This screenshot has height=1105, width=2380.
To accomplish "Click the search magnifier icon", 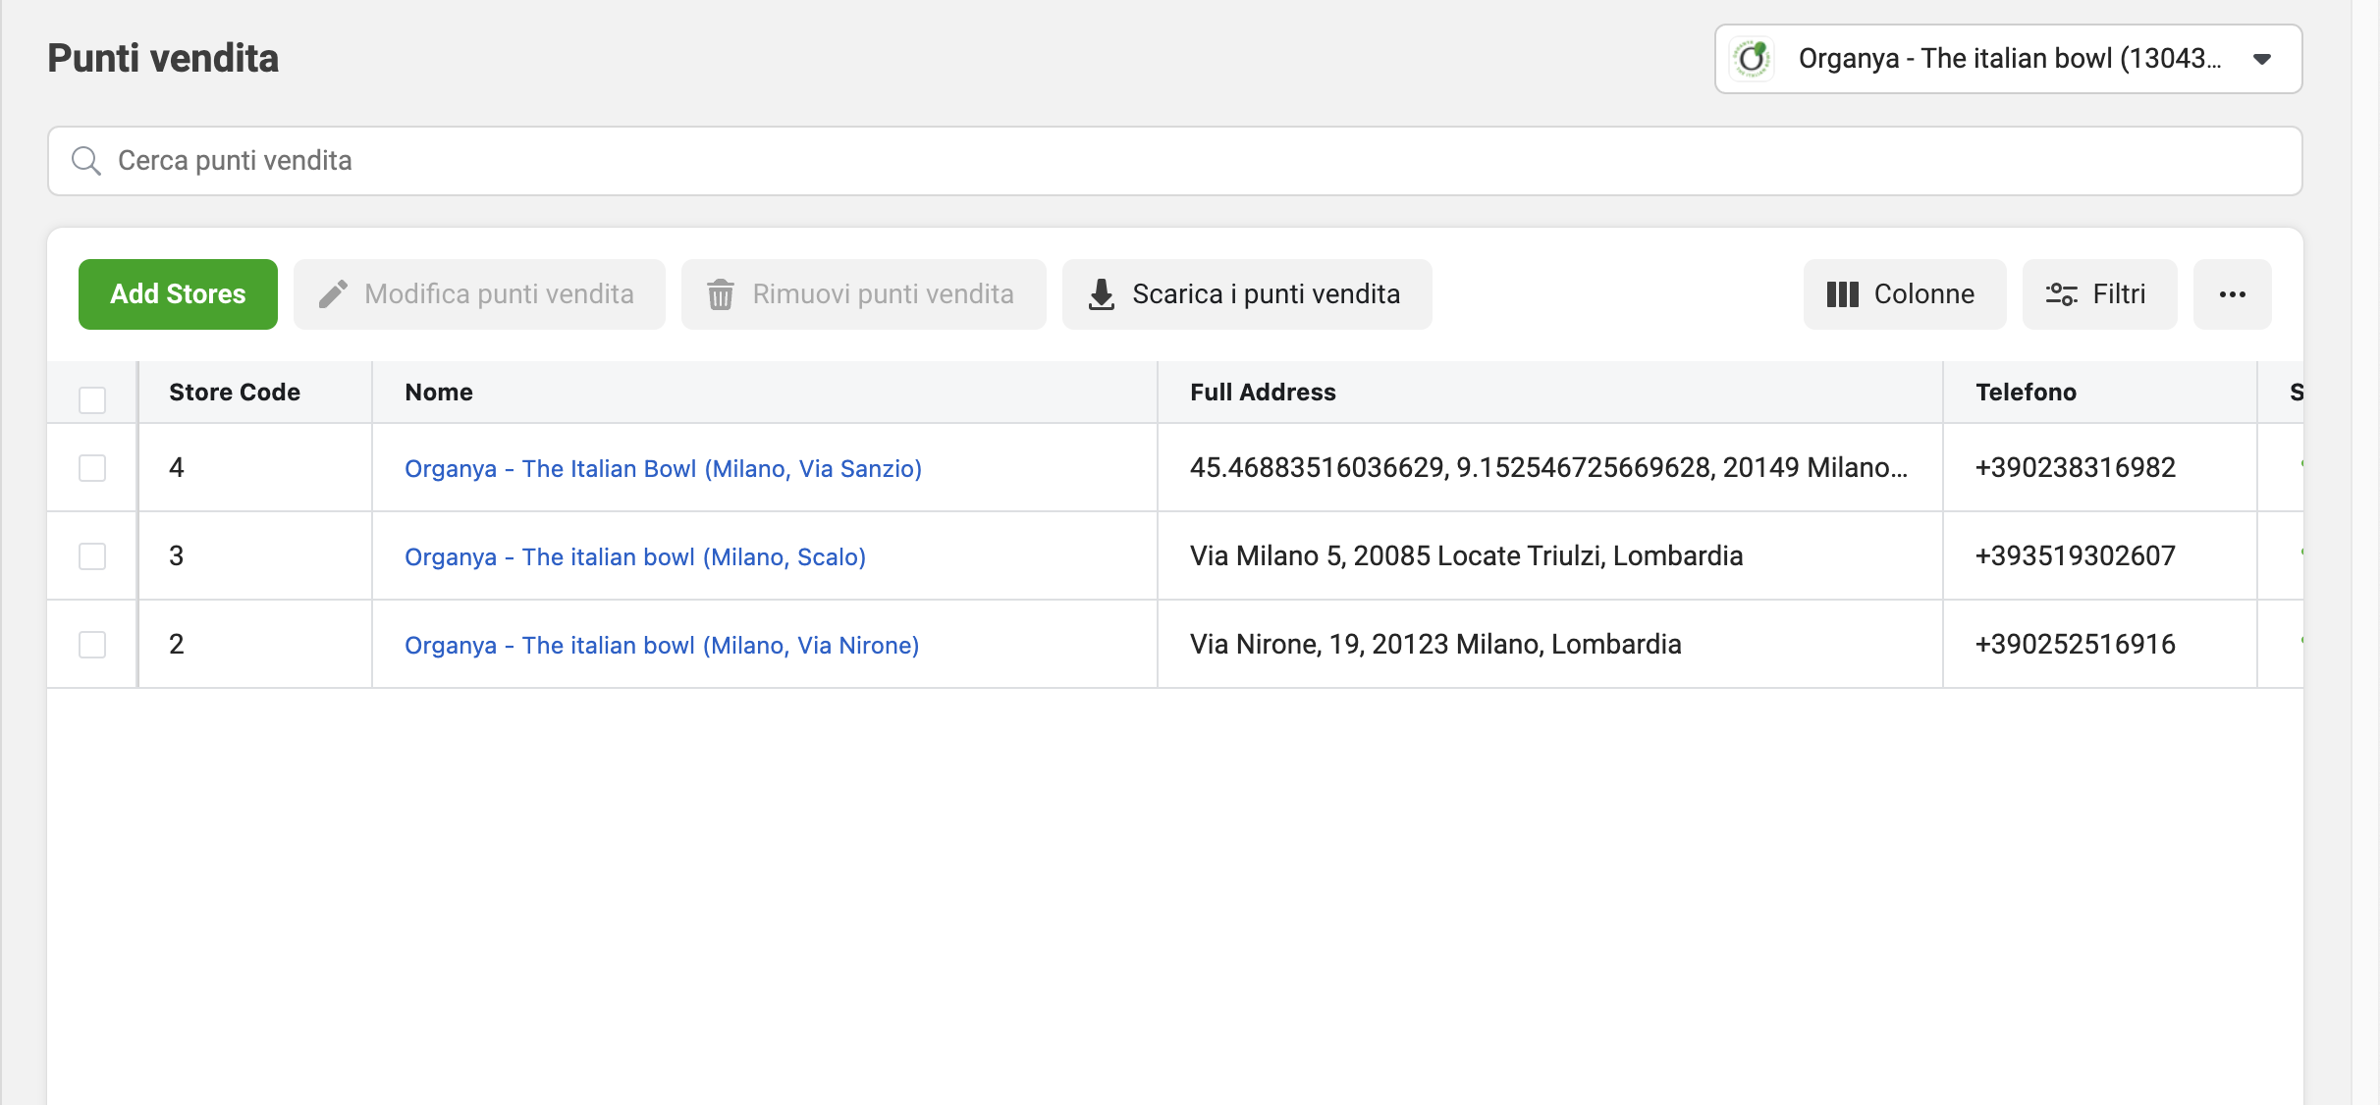I will tap(86, 161).
